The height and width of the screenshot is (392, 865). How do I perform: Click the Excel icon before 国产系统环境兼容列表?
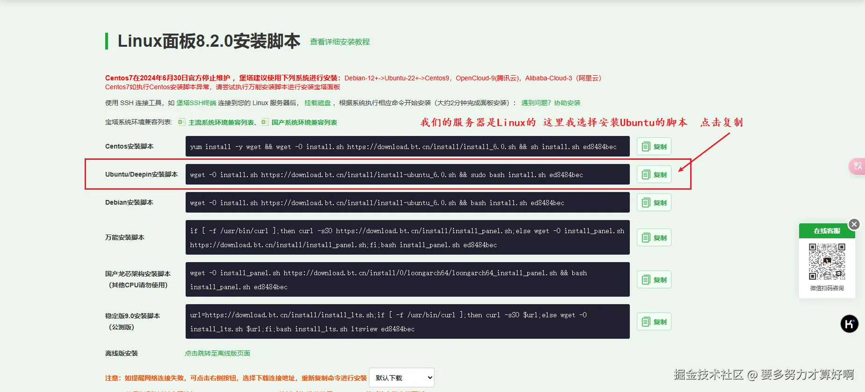pos(265,122)
